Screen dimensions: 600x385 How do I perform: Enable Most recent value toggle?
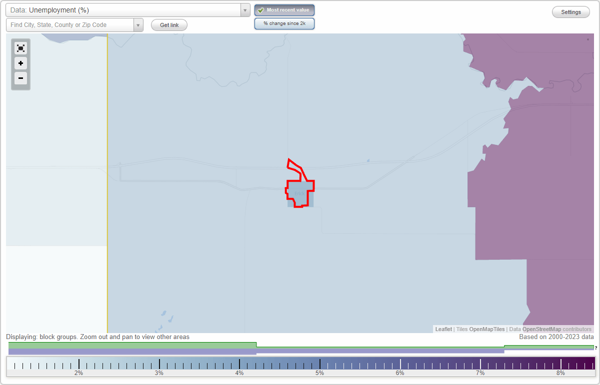pyautogui.click(x=284, y=10)
